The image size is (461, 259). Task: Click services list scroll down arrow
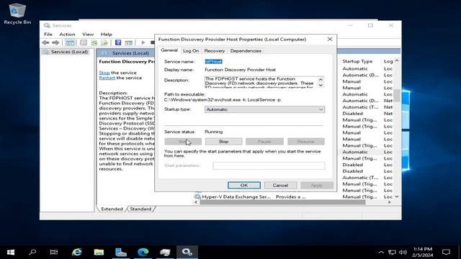click(x=397, y=196)
